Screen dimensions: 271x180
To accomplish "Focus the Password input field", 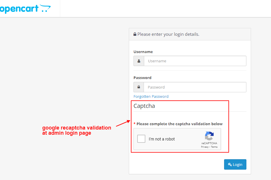I will (x=195, y=87).
